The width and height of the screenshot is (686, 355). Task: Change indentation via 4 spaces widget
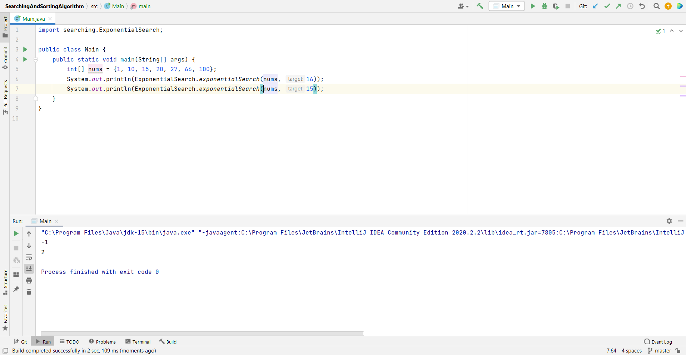tap(631, 351)
